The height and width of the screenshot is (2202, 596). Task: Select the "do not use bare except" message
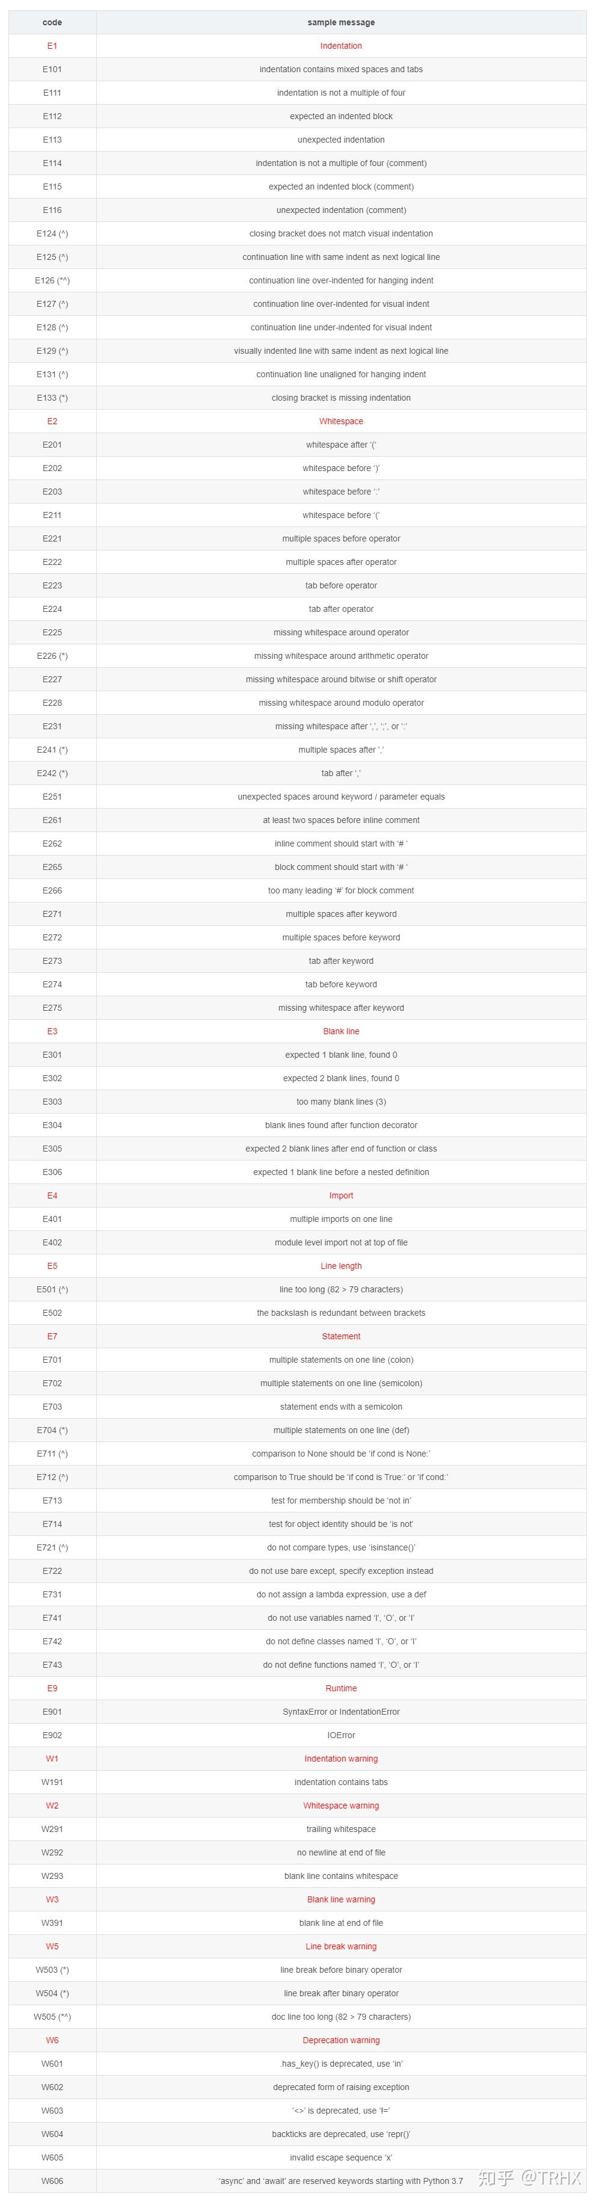coord(340,1571)
